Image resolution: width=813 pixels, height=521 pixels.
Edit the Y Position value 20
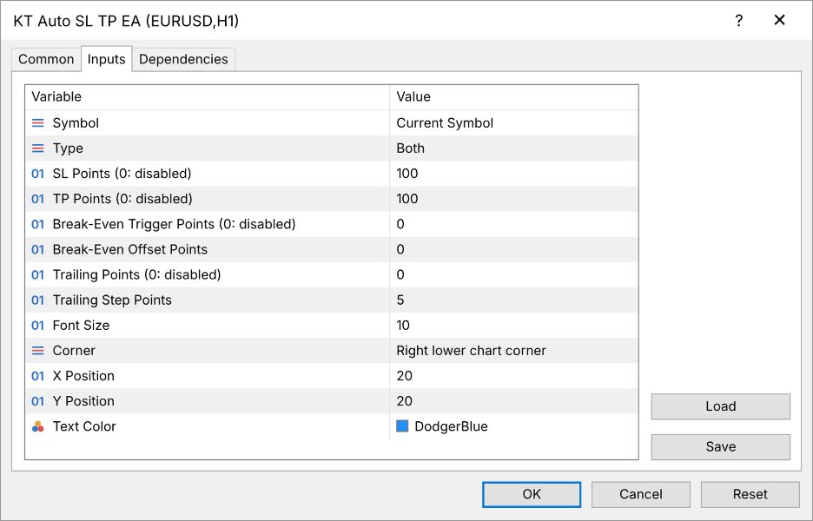(x=514, y=401)
